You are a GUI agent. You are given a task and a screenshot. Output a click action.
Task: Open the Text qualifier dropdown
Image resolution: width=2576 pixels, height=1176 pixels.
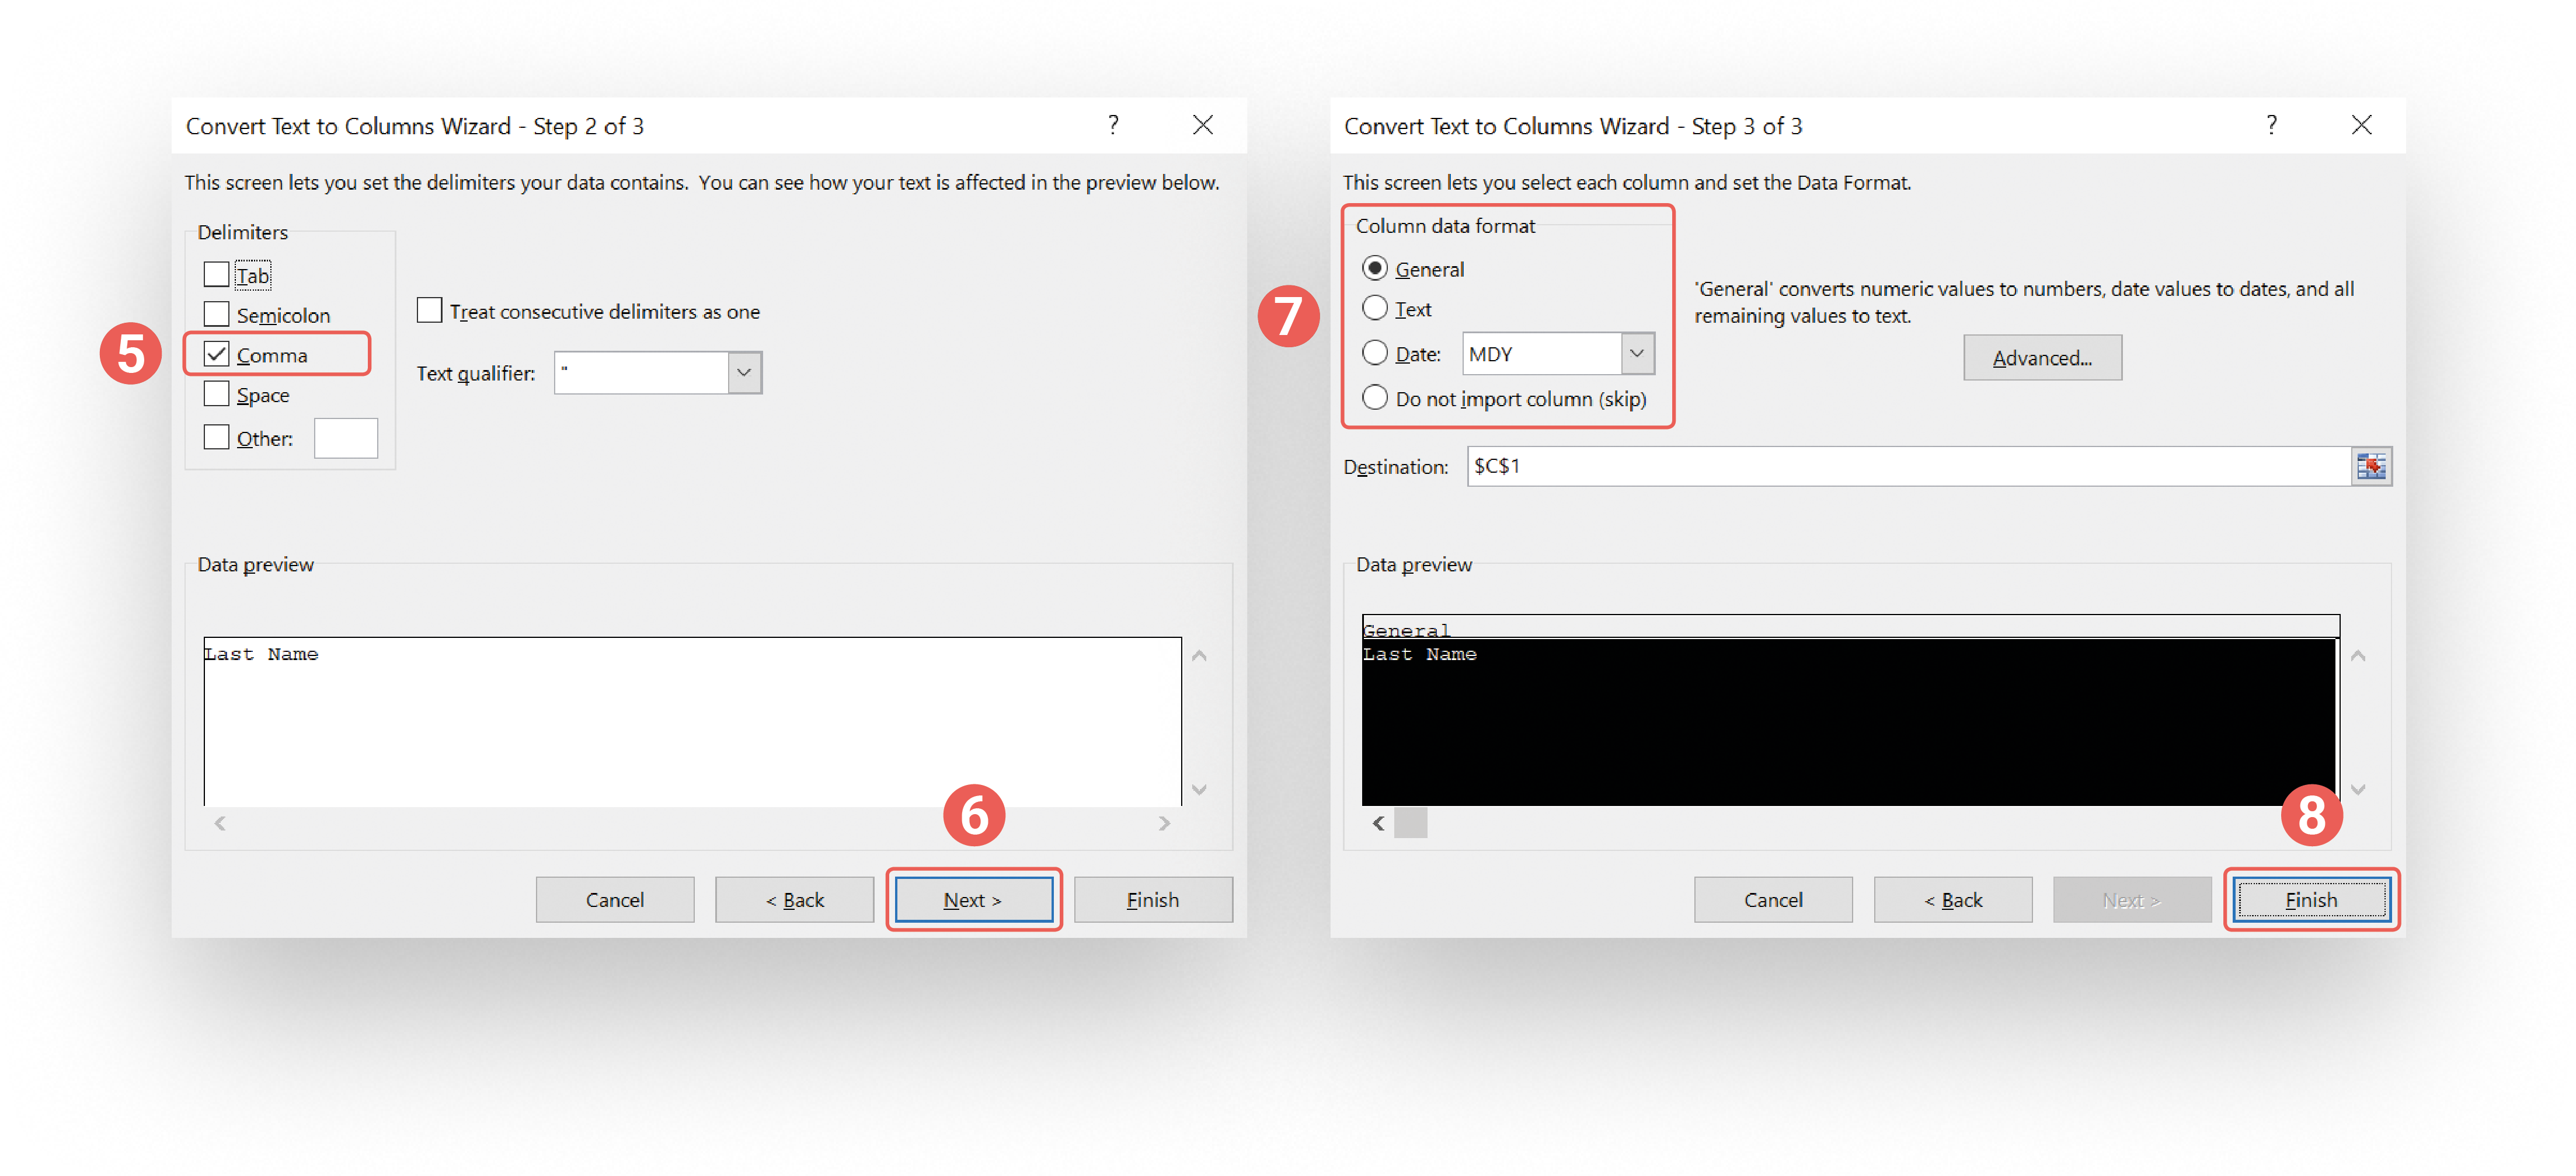click(x=744, y=372)
